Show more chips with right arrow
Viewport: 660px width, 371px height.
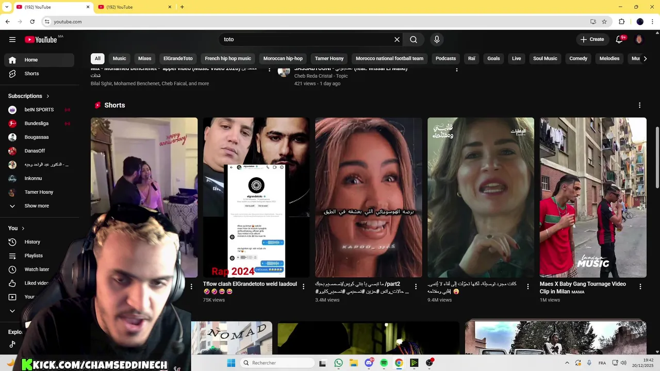tap(645, 59)
